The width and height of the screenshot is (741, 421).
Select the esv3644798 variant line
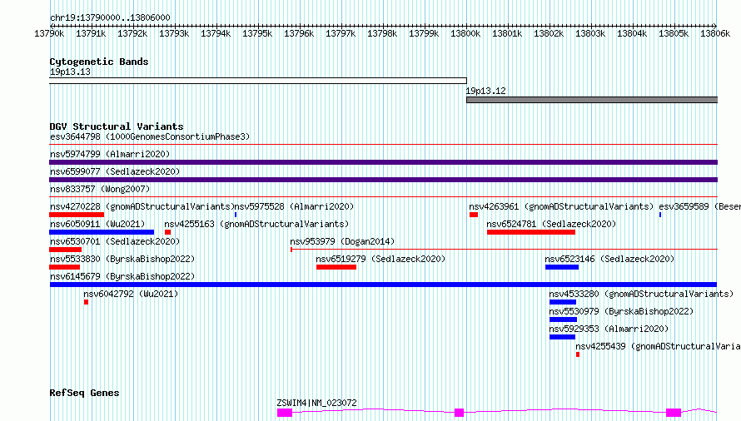pyautogui.click(x=383, y=144)
